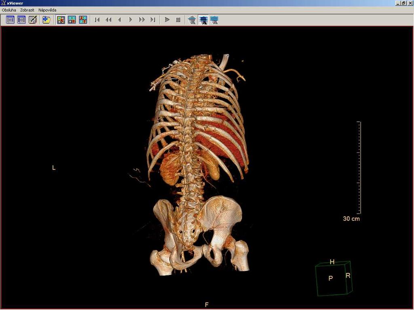Step forward one image
Screen dimensions: 414x310
pyautogui.click(x=131, y=20)
